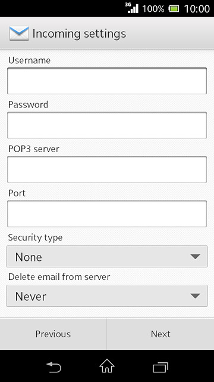The width and height of the screenshot is (214, 382).
Task: Open recent apps via navigation icon
Action: pos(160,367)
